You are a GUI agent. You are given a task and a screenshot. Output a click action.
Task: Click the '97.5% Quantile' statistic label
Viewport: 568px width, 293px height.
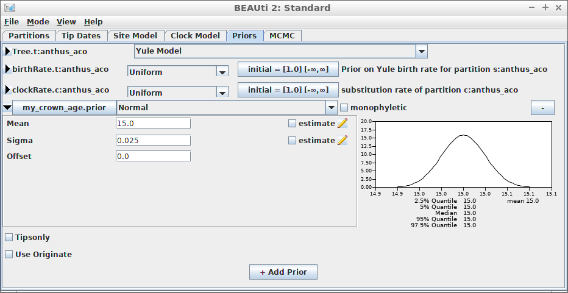tap(434, 225)
